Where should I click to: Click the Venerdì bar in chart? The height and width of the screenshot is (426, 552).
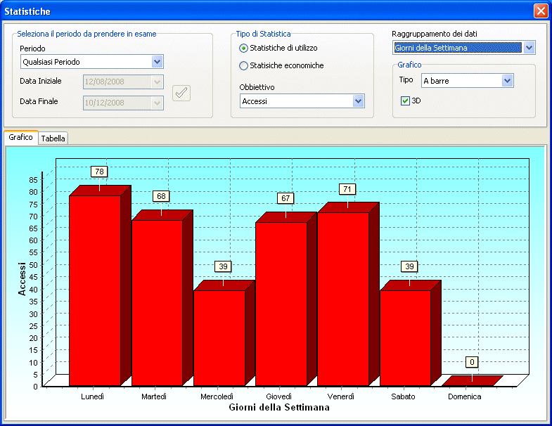point(343,299)
